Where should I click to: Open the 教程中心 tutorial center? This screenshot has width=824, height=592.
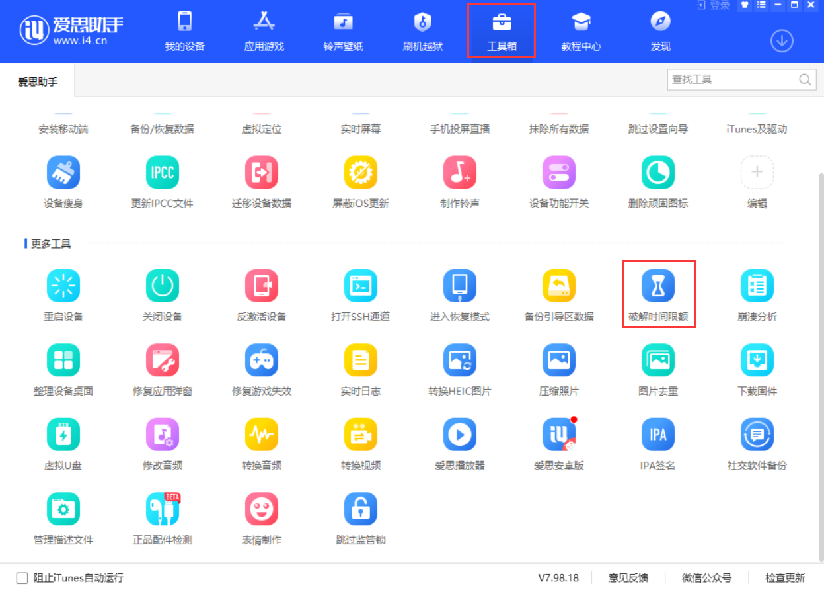(580, 30)
